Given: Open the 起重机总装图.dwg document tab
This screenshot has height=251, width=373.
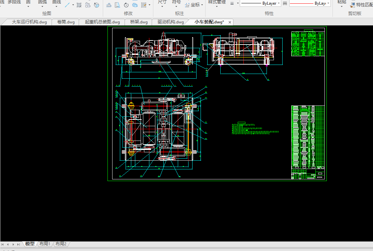Looking at the screenshot, I should point(102,22).
